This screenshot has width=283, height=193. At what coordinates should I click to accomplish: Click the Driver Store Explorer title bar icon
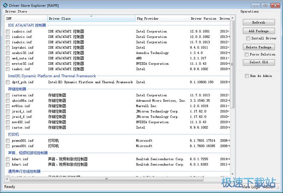(x=5, y=5)
